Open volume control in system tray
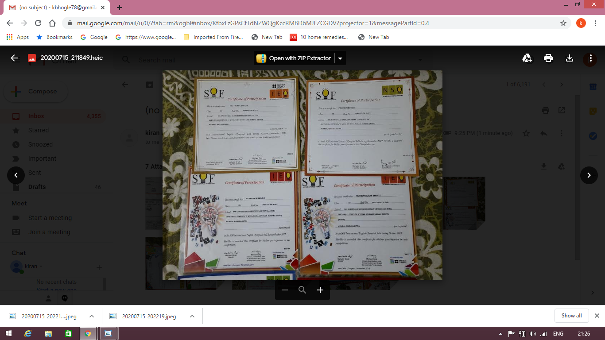The width and height of the screenshot is (605, 340). 532,334
